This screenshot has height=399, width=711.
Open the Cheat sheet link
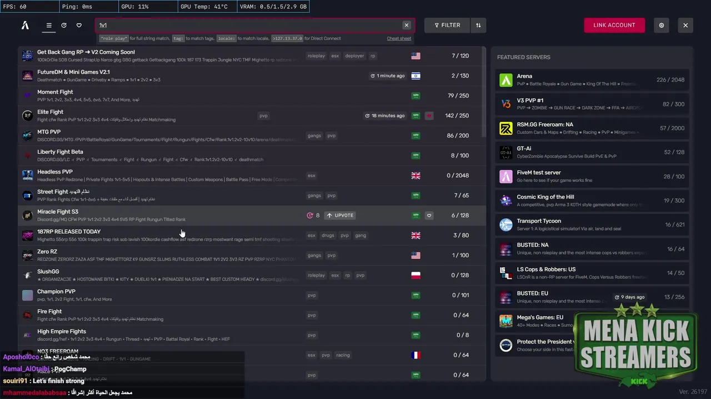[399, 39]
